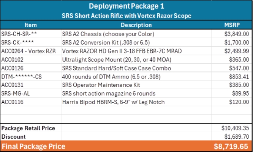Click the MSRP column header
This screenshot has width=253, height=152.
[231, 25]
